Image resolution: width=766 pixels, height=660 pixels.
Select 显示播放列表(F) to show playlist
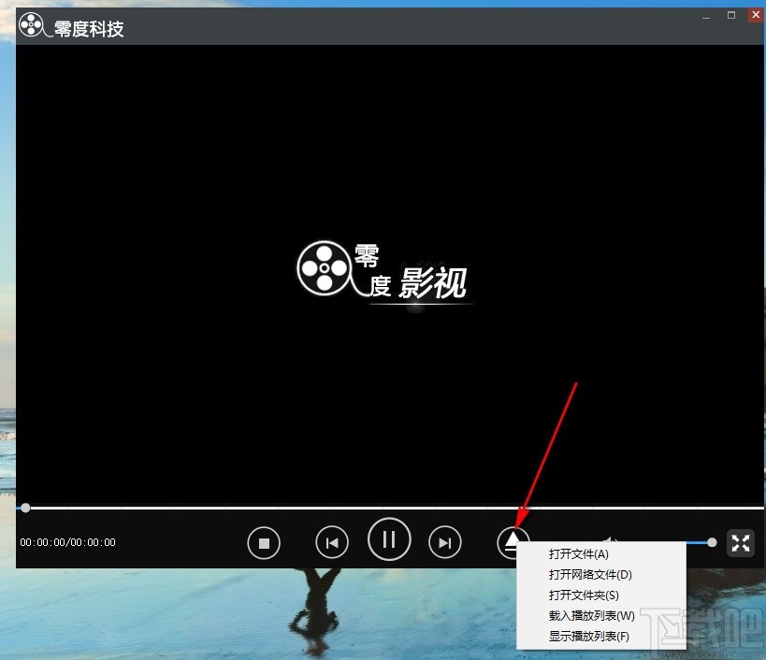591,636
